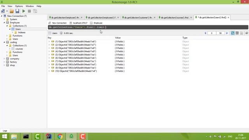Open the Options menu
The height and width of the screenshot is (140, 249).
point(19,6)
